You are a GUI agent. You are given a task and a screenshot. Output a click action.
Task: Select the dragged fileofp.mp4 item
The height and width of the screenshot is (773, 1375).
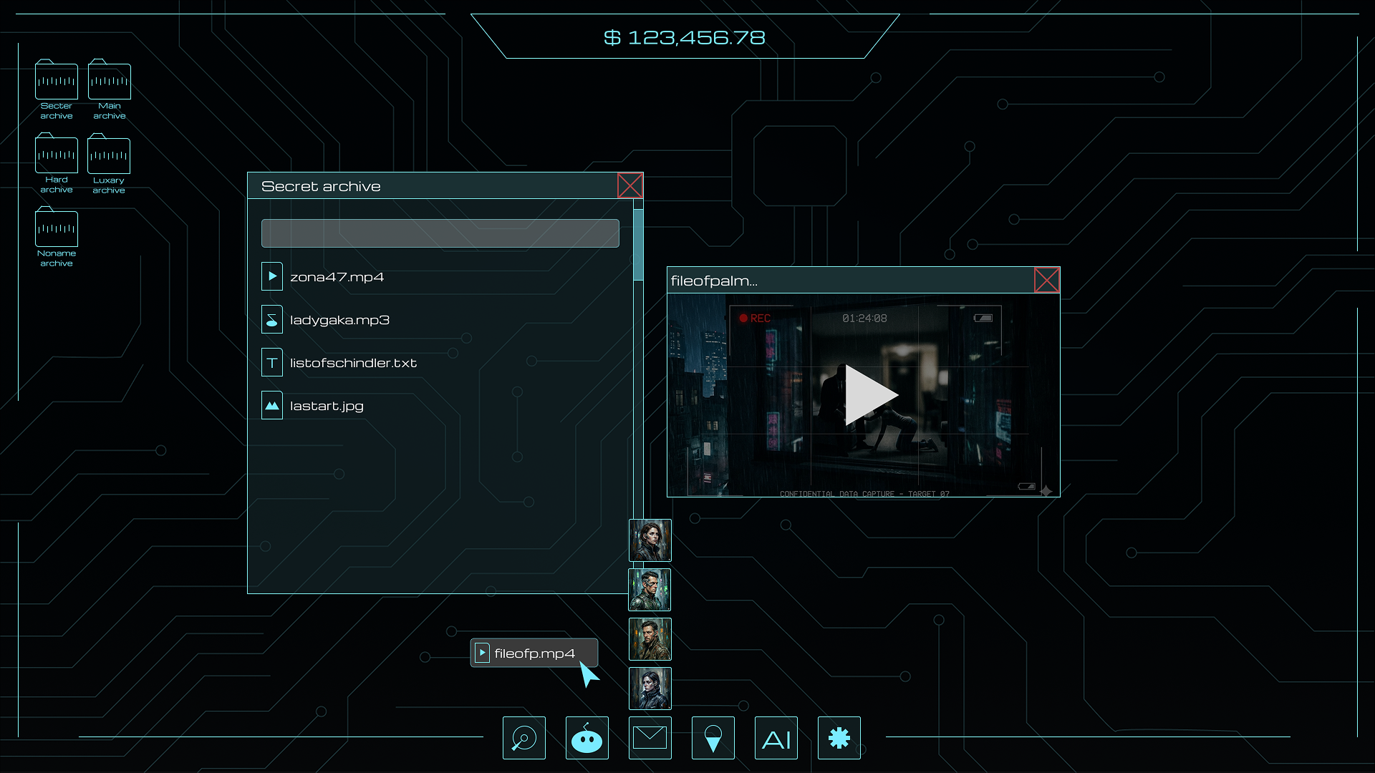(534, 653)
